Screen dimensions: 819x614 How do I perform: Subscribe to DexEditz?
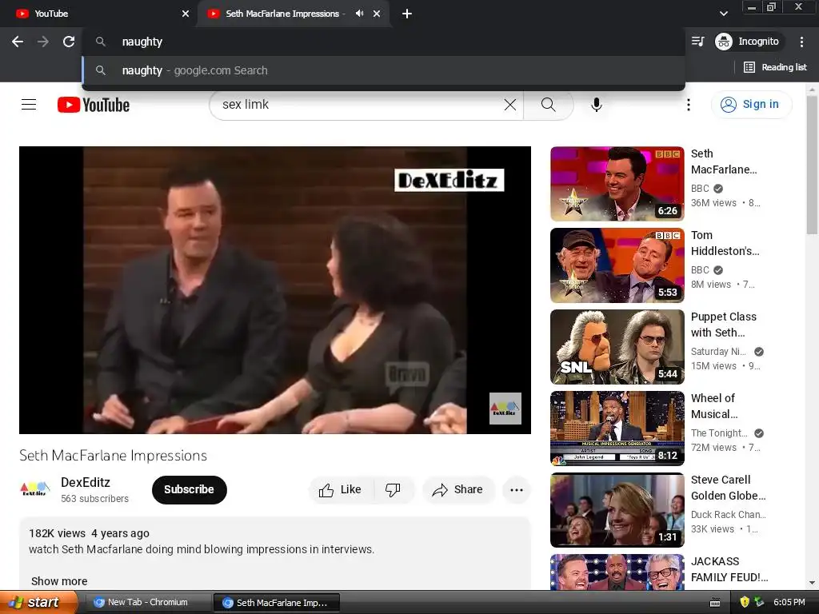click(x=189, y=490)
